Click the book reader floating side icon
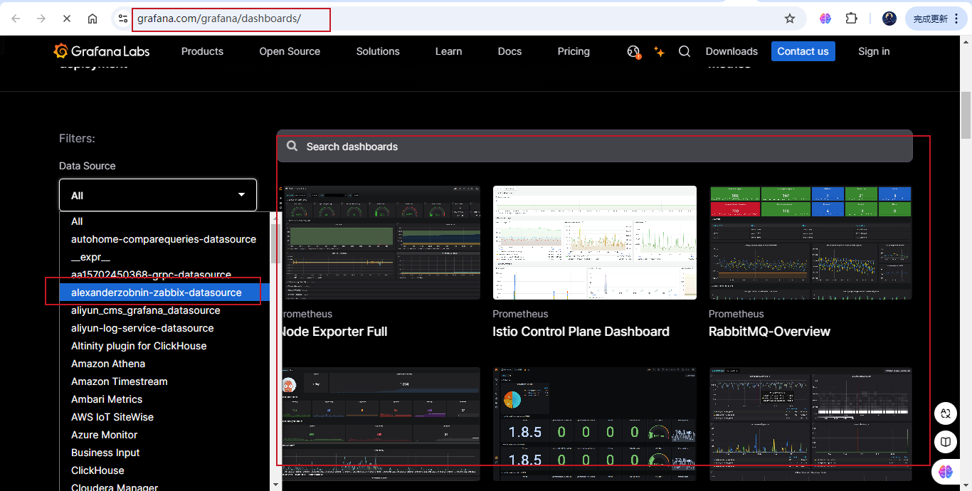The image size is (972, 491). pos(945,442)
